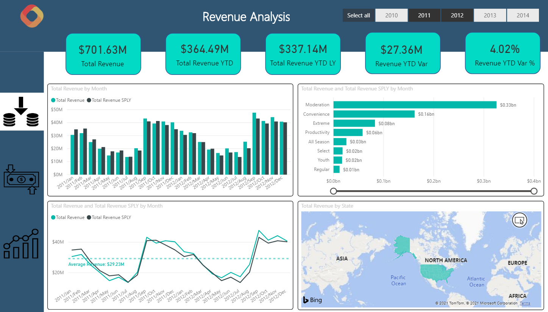Image resolution: width=548 pixels, height=312 pixels.
Task: Toggle the 2010 year slicer
Action: 391,16
